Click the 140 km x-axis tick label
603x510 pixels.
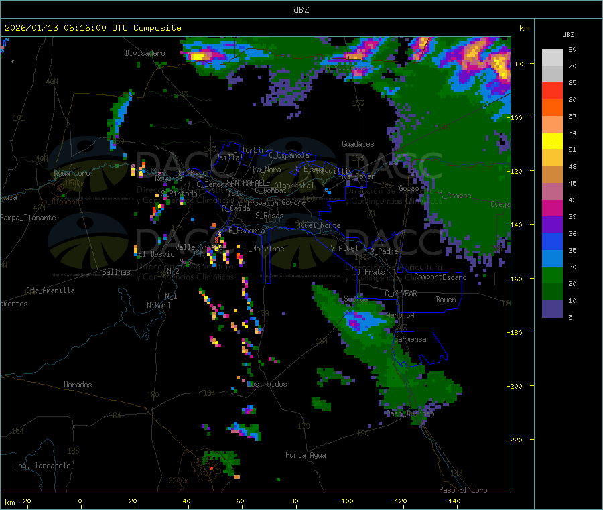tap(454, 501)
